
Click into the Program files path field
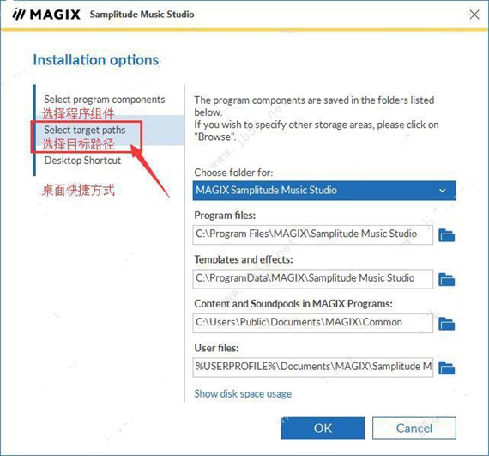pos(313,234)
